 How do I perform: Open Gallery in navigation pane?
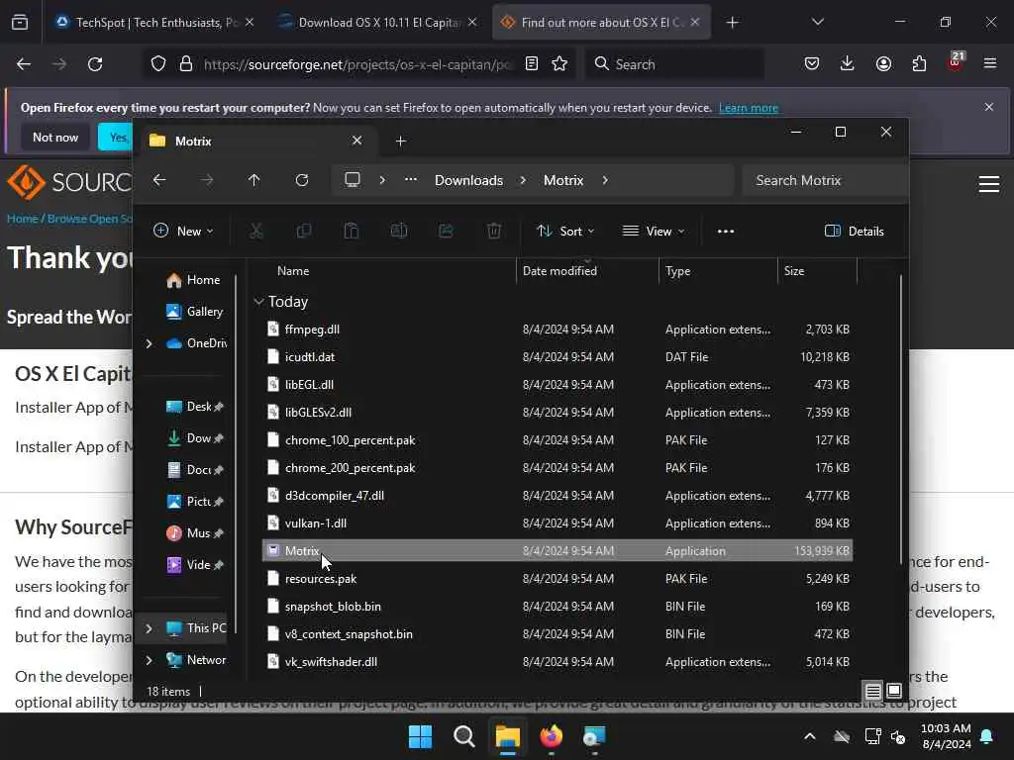194,312
